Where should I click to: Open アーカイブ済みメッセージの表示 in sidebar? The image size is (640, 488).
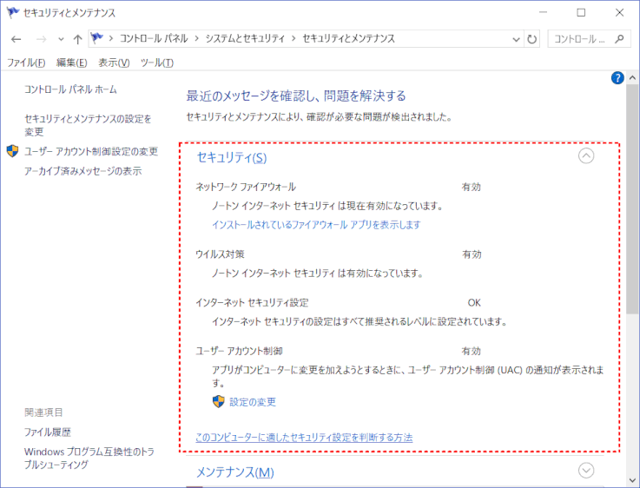82,171
